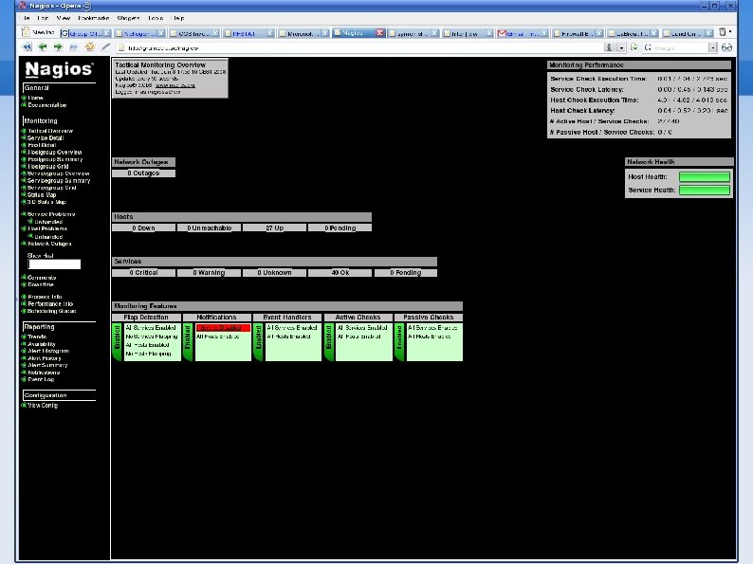
Task: Click the green bullet next to Event Log
Action: pyautogui.click(x=24, y=379)
